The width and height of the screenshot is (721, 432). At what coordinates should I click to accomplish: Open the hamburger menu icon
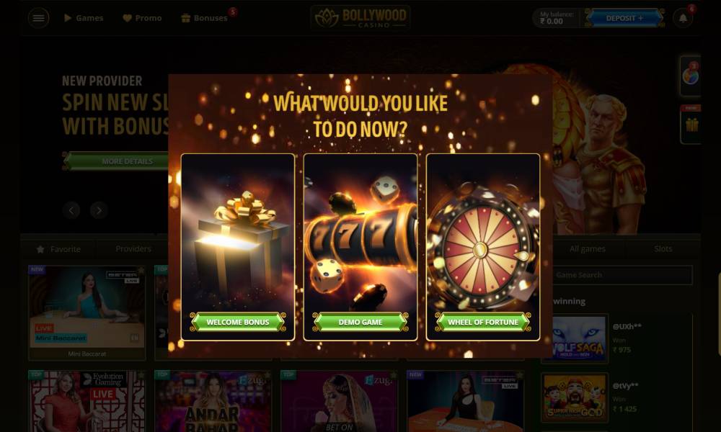39,19
